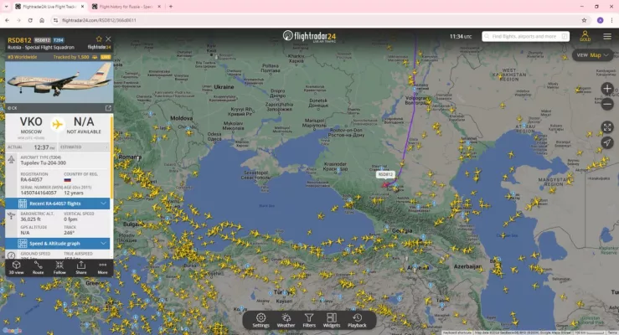
Task: Switch to Flightradar24 Live Flight Tracker tab
Action: tap(49, 7)
